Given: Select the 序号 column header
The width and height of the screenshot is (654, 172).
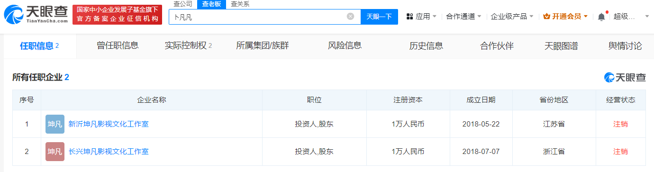Looking at the screenshot, I should click(x=27, y=100).
